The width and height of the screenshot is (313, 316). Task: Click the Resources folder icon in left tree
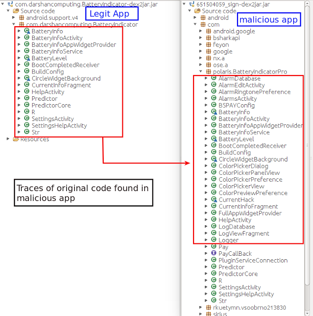point(16,139)
